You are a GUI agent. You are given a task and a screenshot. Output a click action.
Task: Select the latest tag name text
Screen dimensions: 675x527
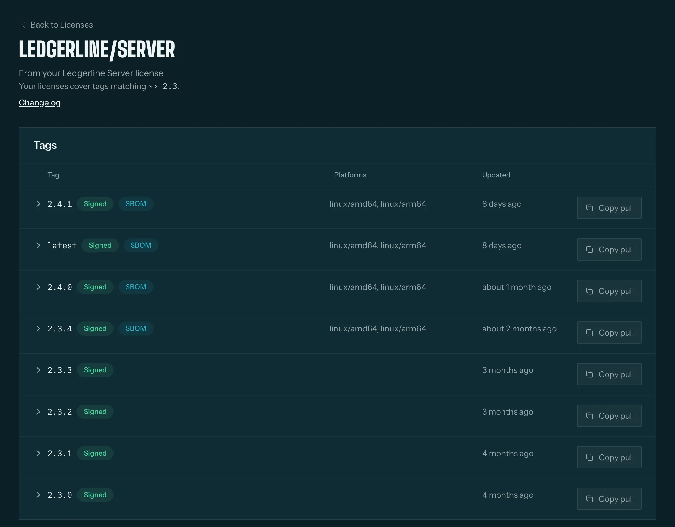point(62,246)
